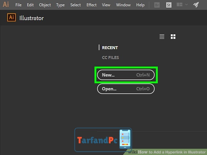The width and height of the screenshot is (207, 155).
Task: Open the File menu
Action: 18,5
